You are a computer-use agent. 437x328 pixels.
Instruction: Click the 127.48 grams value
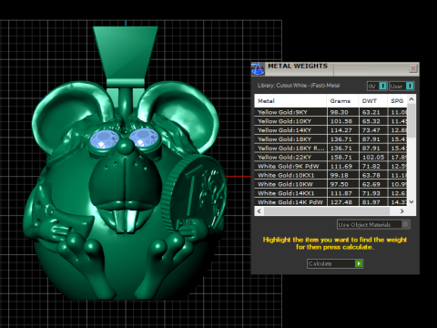340,202
